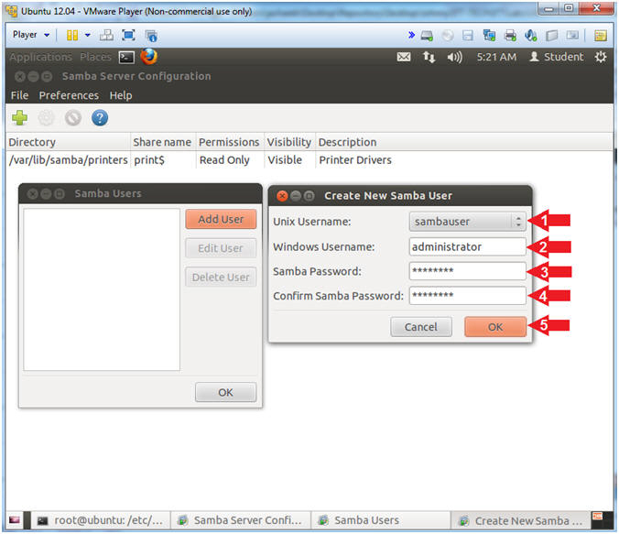This screenshot has height=534, width=619.
Task: Click the show desktop icon in bottom panel
Action: tap(15, 519)
